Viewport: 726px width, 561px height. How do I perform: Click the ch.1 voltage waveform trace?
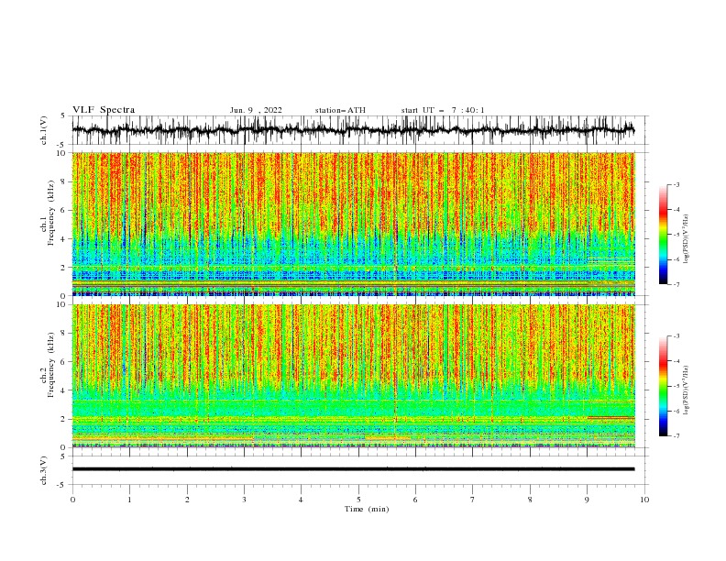tap(353, 130)
